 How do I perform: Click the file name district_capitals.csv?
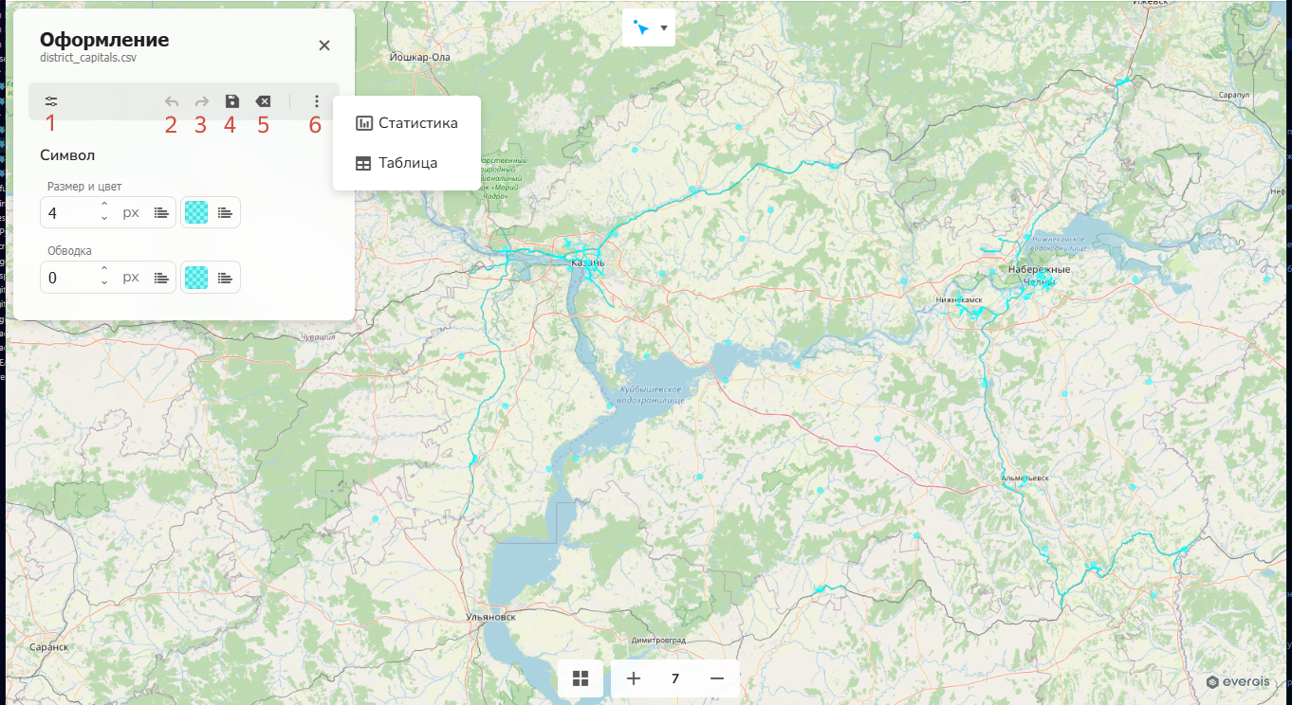[89, 58]
